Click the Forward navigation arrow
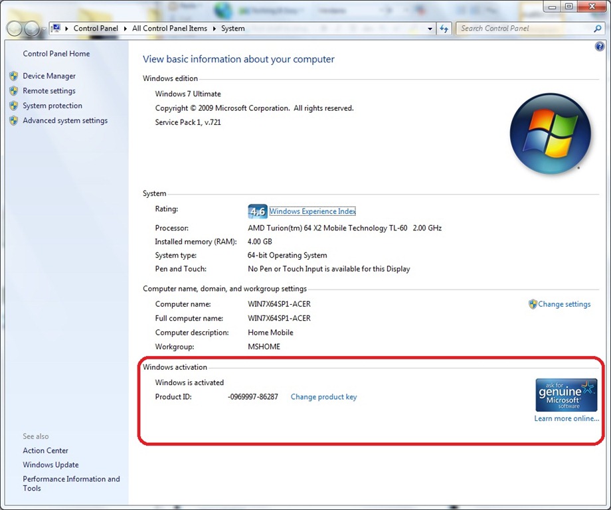This screenshot has width=611, height=510. pyautogui.click(x=32, y=29)
